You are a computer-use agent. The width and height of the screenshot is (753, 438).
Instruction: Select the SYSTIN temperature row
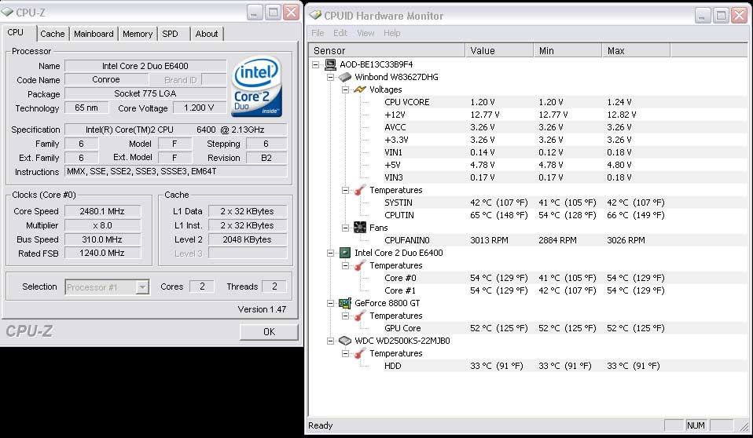pos(527,203)
